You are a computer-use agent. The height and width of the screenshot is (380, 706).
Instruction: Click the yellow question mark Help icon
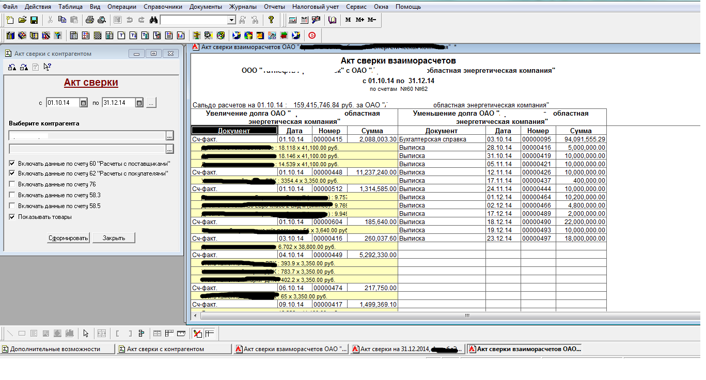pos(271,20)
